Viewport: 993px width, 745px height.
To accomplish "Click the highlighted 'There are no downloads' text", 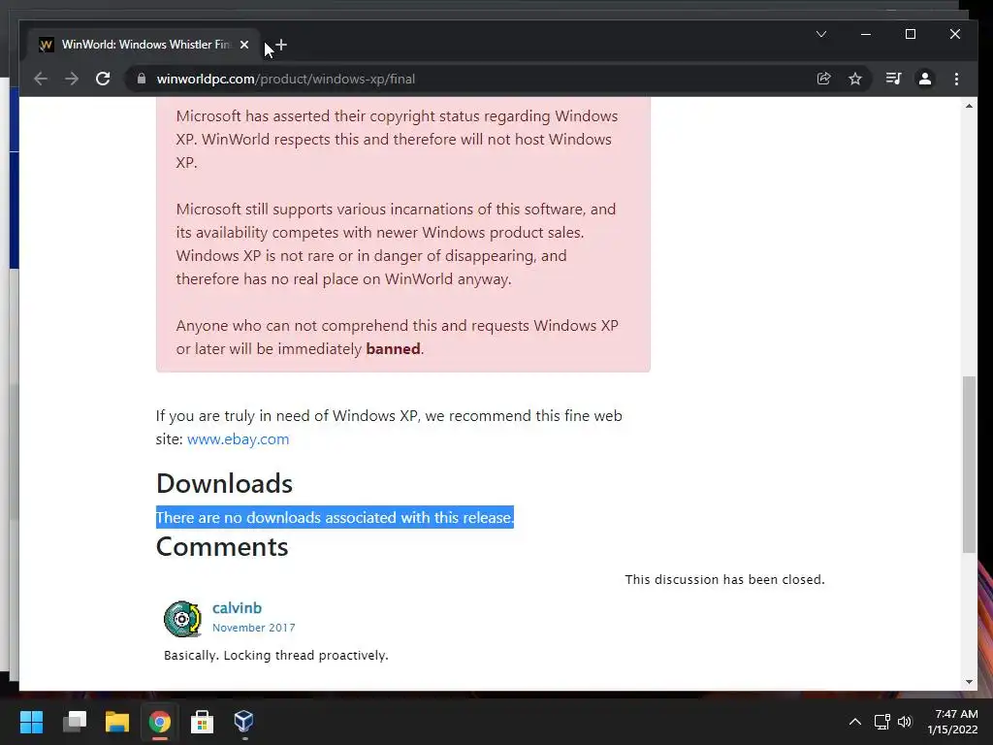I will 335,518.
